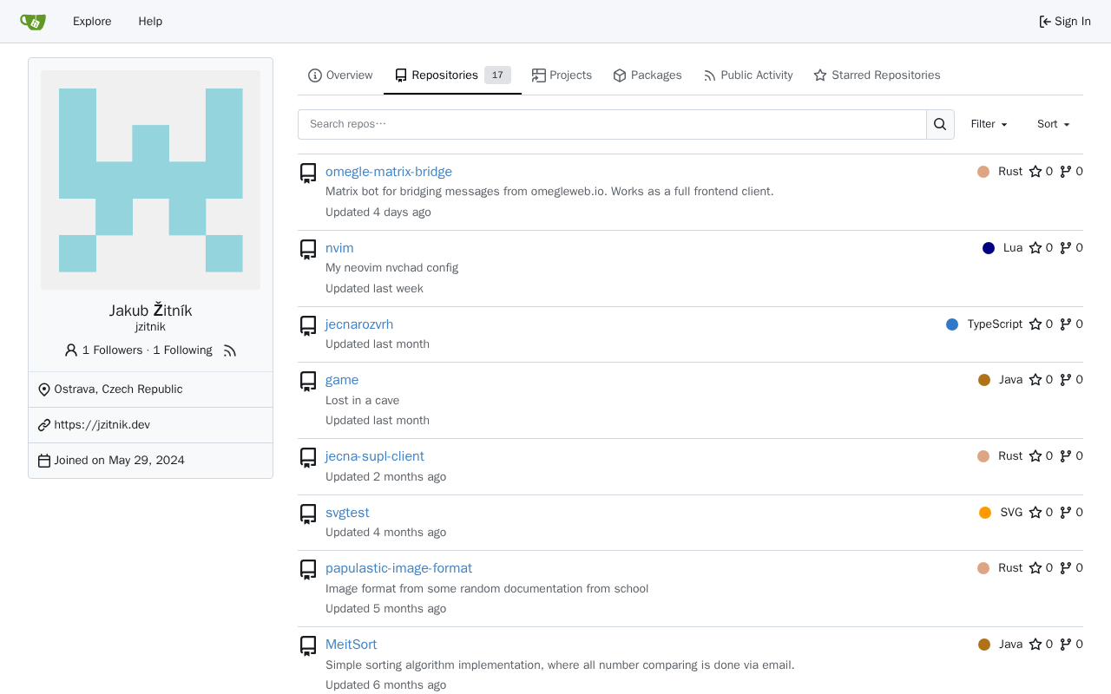Click the repository count badge 17

click(x=497, y=75)
